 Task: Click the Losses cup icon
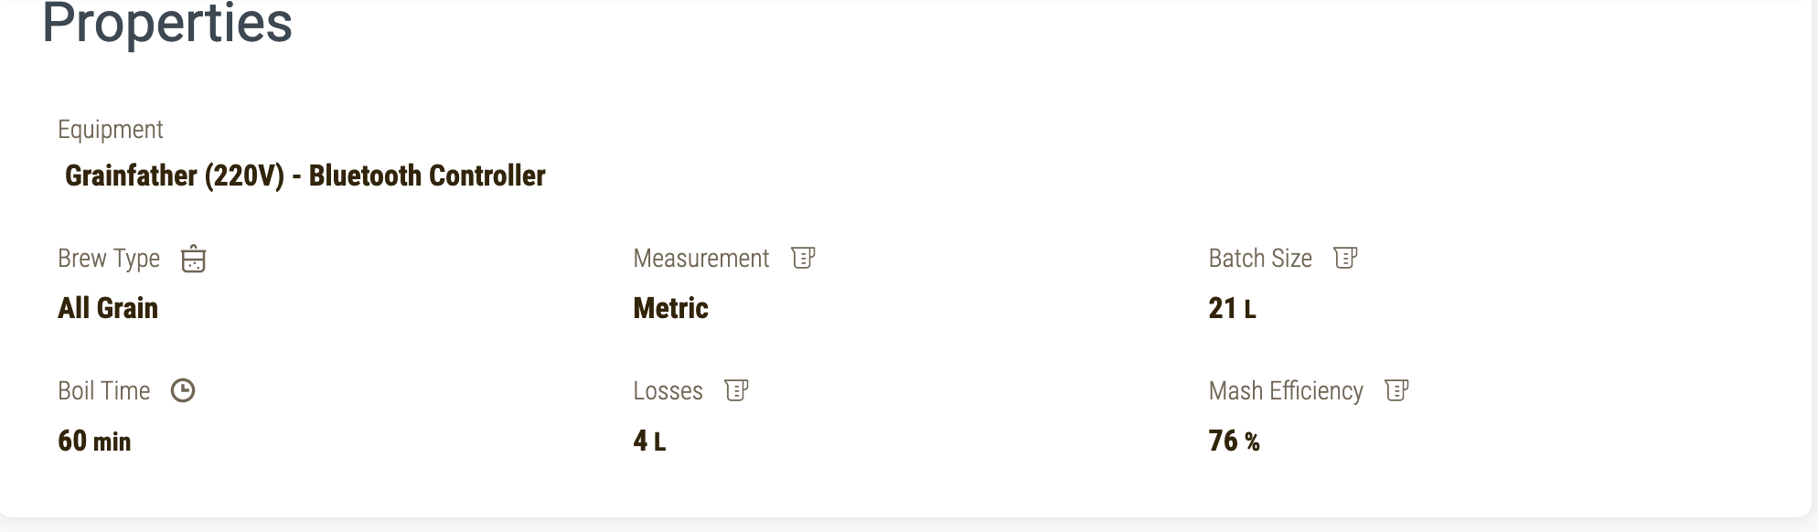coord(736,390)
